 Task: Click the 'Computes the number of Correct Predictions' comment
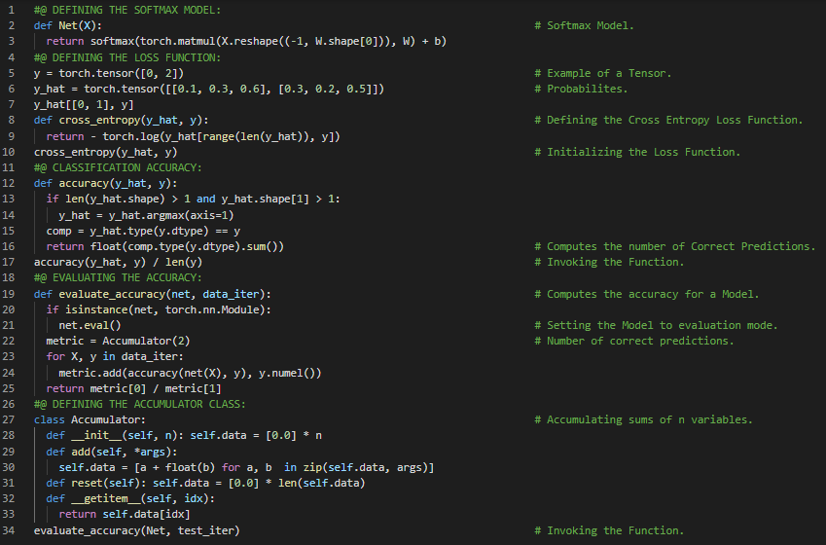point(680,246)
